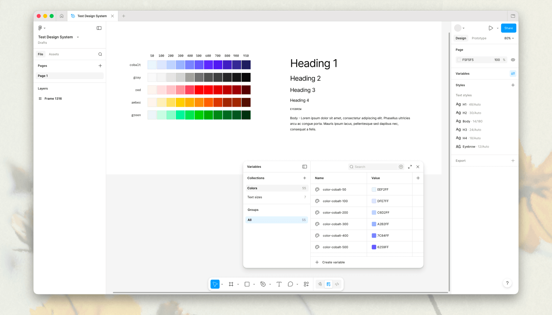This screenshot has width=552, height=315.
Task: Add an export setting with plus icon
Action: [513, 160]
